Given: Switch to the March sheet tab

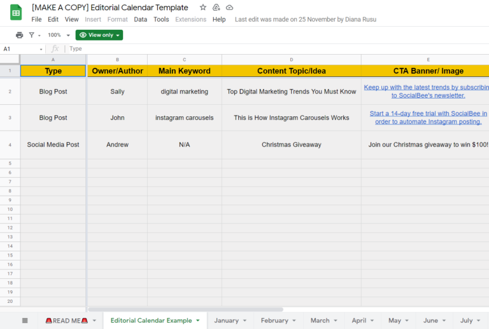Looking at the screenshot, I should point(320,321).
